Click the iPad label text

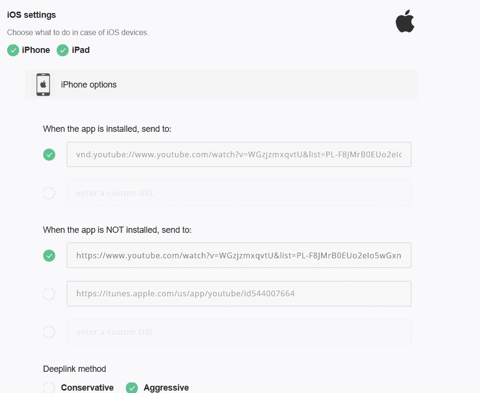pyautogui.click(x=81, y=50)
